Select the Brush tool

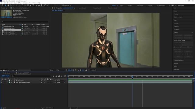[37, 5]
